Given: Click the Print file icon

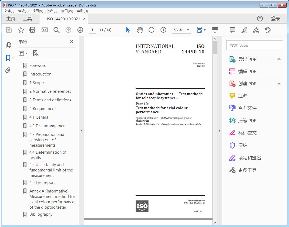Looking at the screenshot, I should pyautogui.click(x=32, y=30).
